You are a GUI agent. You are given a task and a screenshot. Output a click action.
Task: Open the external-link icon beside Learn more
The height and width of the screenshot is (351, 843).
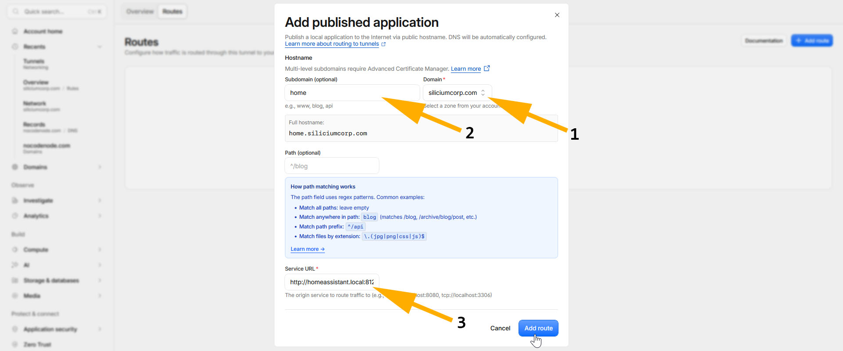coord(486,69)
